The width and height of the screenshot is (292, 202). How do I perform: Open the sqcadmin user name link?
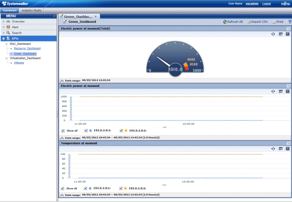click(x=252, y=4)
